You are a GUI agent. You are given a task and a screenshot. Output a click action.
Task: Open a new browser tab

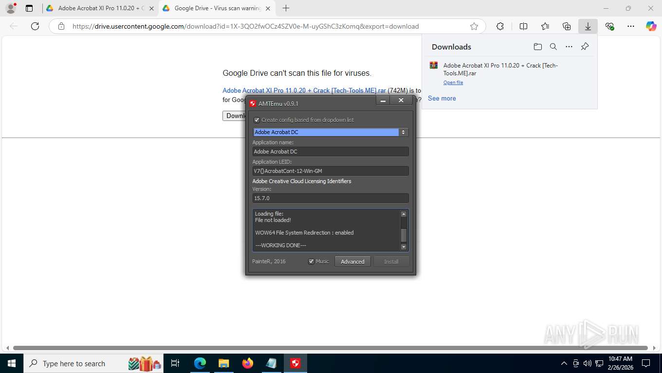(x=286, y=8)
